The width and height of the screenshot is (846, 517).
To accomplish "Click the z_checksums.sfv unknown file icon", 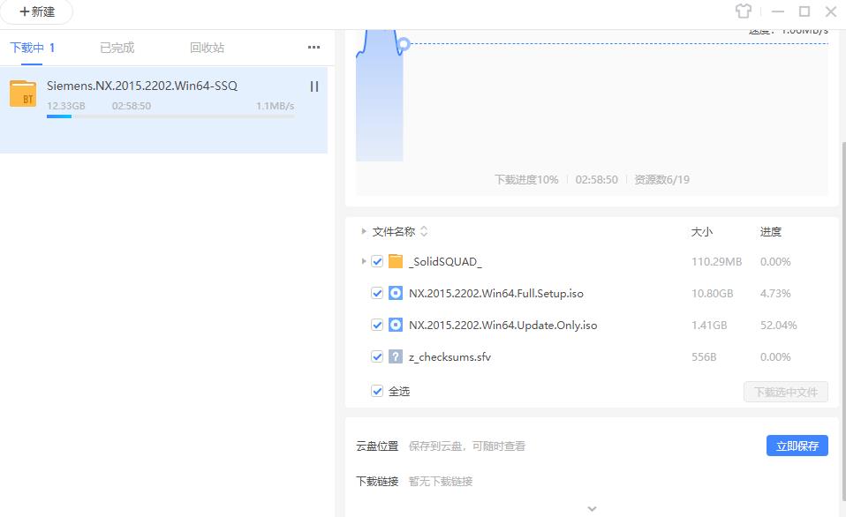I will [396, 357].
